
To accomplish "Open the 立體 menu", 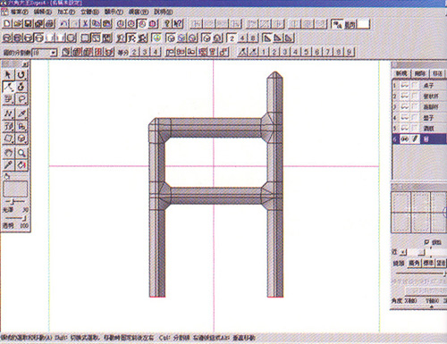I will coord(89,12).
